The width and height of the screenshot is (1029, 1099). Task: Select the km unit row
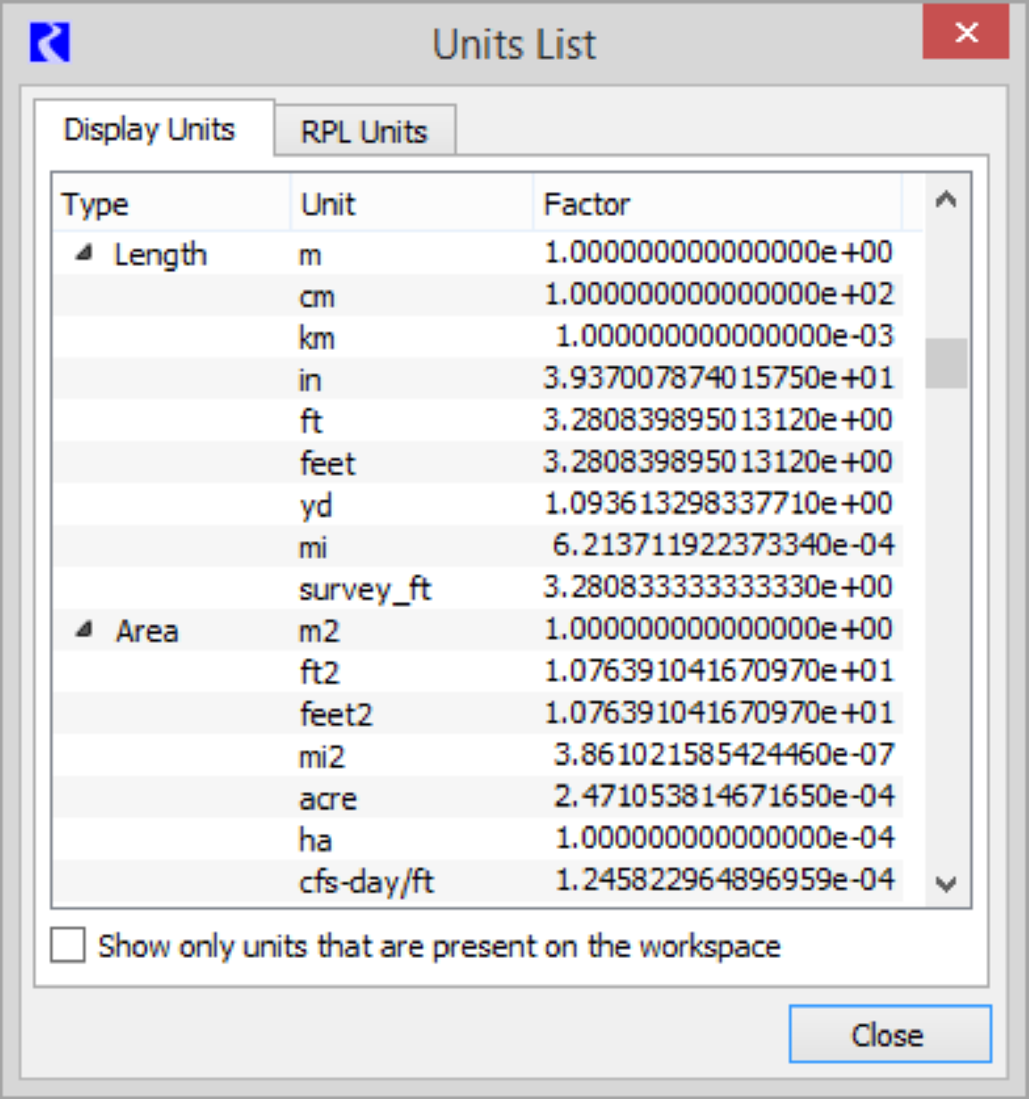(317, 338)
